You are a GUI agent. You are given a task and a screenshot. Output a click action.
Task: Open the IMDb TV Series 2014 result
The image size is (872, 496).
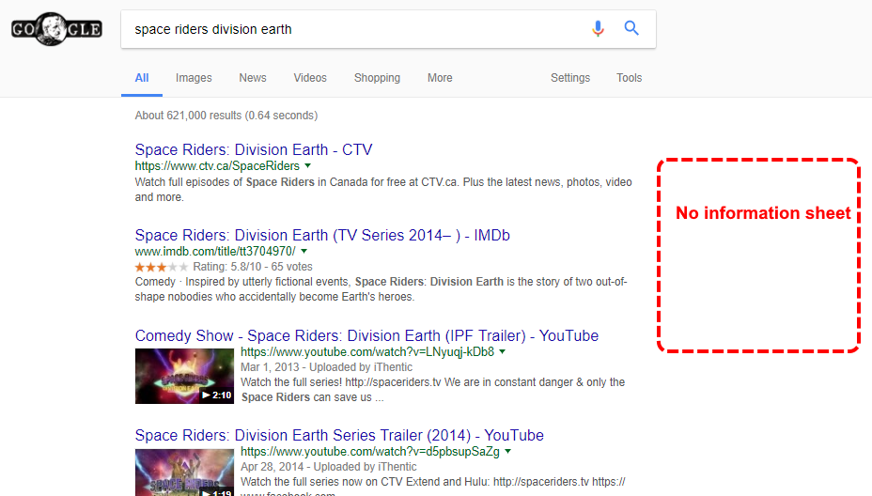[322, 235]
